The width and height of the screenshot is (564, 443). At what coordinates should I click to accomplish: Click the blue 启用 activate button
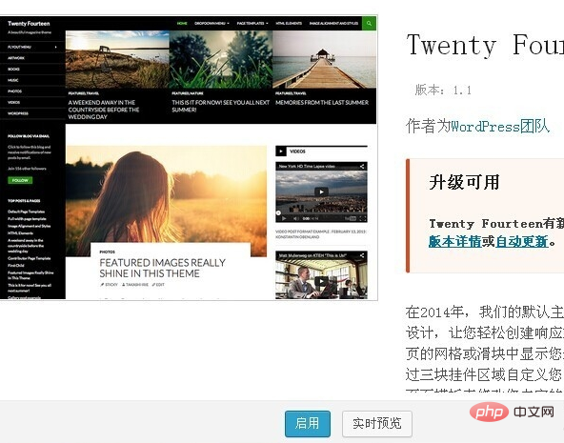coord(308,424)
